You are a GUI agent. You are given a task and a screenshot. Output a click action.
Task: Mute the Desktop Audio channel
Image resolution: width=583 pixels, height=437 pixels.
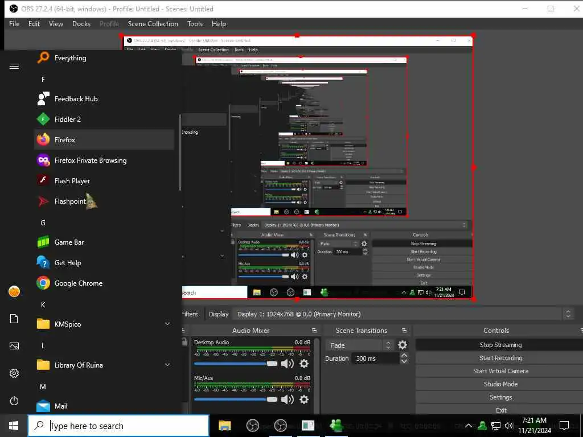pos(287,364)
